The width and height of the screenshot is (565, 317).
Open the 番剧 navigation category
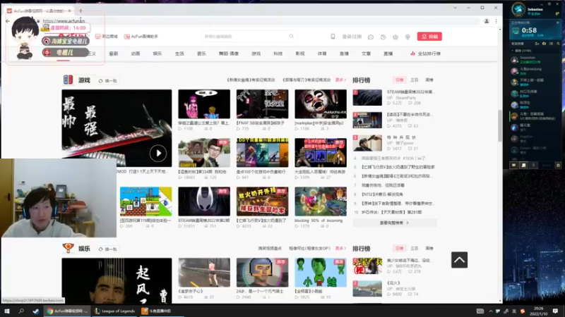114,54
